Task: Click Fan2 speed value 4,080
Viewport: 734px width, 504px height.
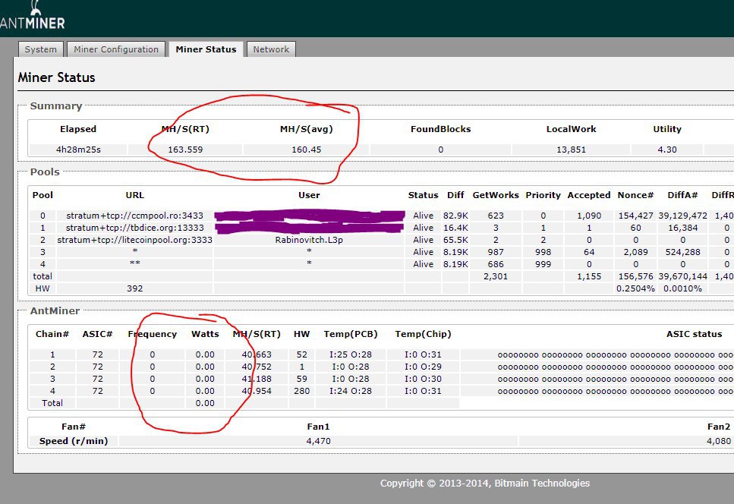Action: pos(719,441)
